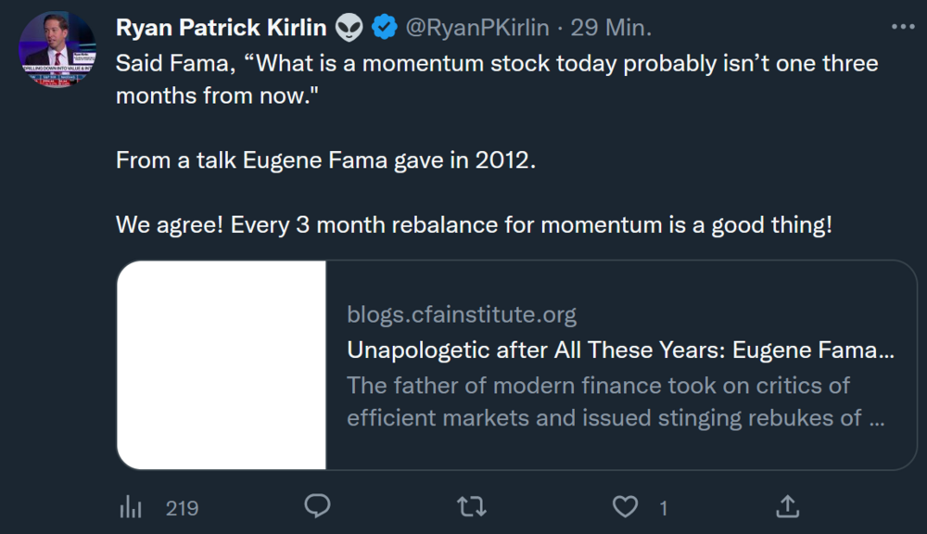Open Ryan Patrick Kirlin's profile avatar

point(57,50)
